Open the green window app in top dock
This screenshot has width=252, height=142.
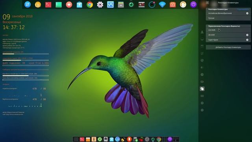point(59,5)
